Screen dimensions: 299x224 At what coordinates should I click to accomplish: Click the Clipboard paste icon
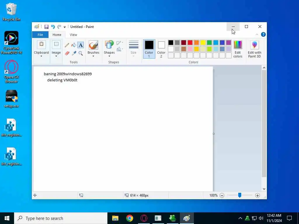click(x=41, y=45)
